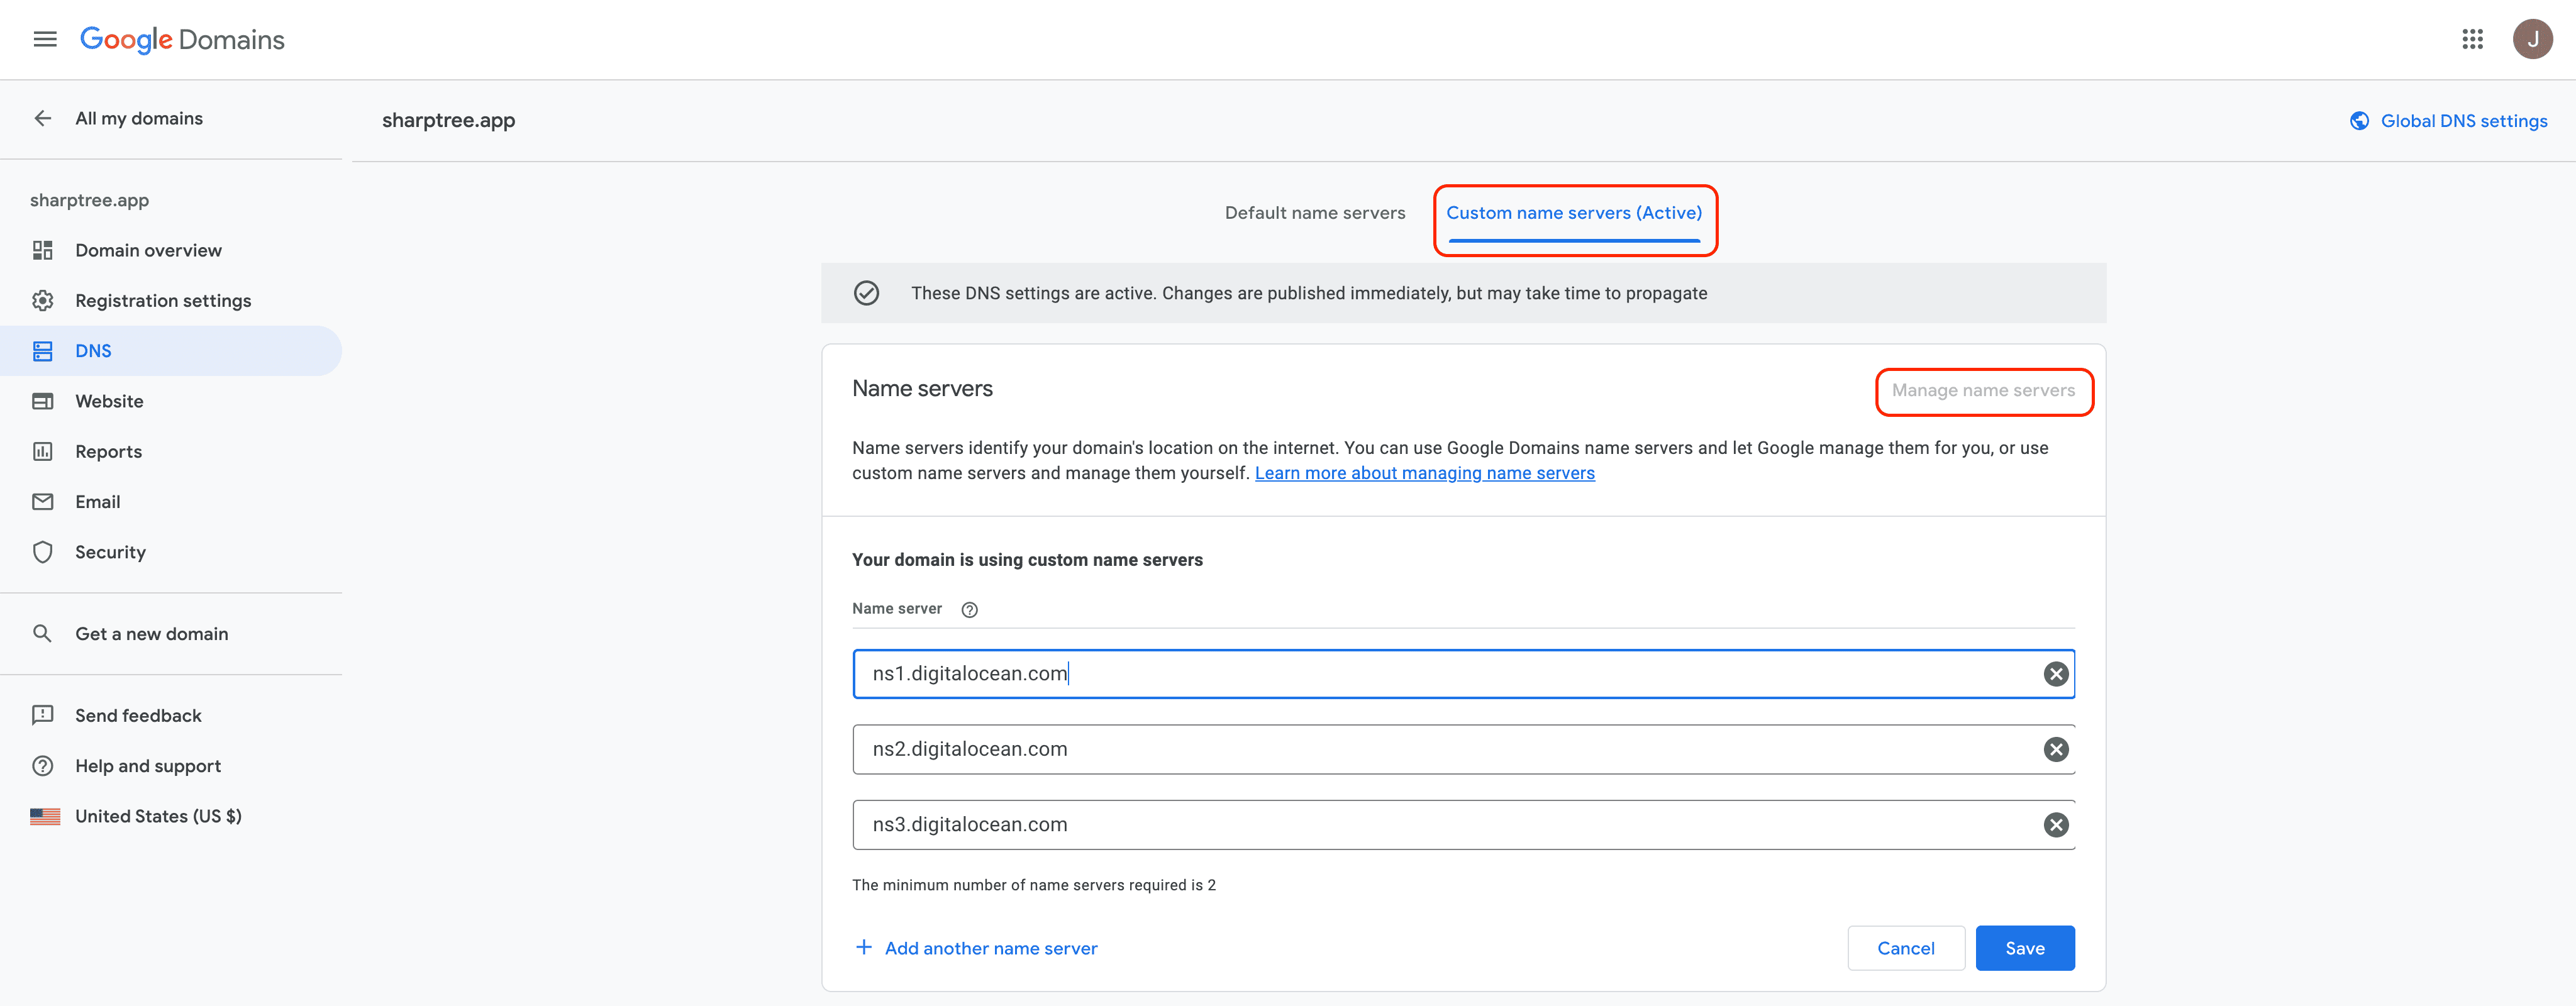The image size is (2576, 1006).
Task: Open Domain overview in sidebar
Action: pos(171,250)
